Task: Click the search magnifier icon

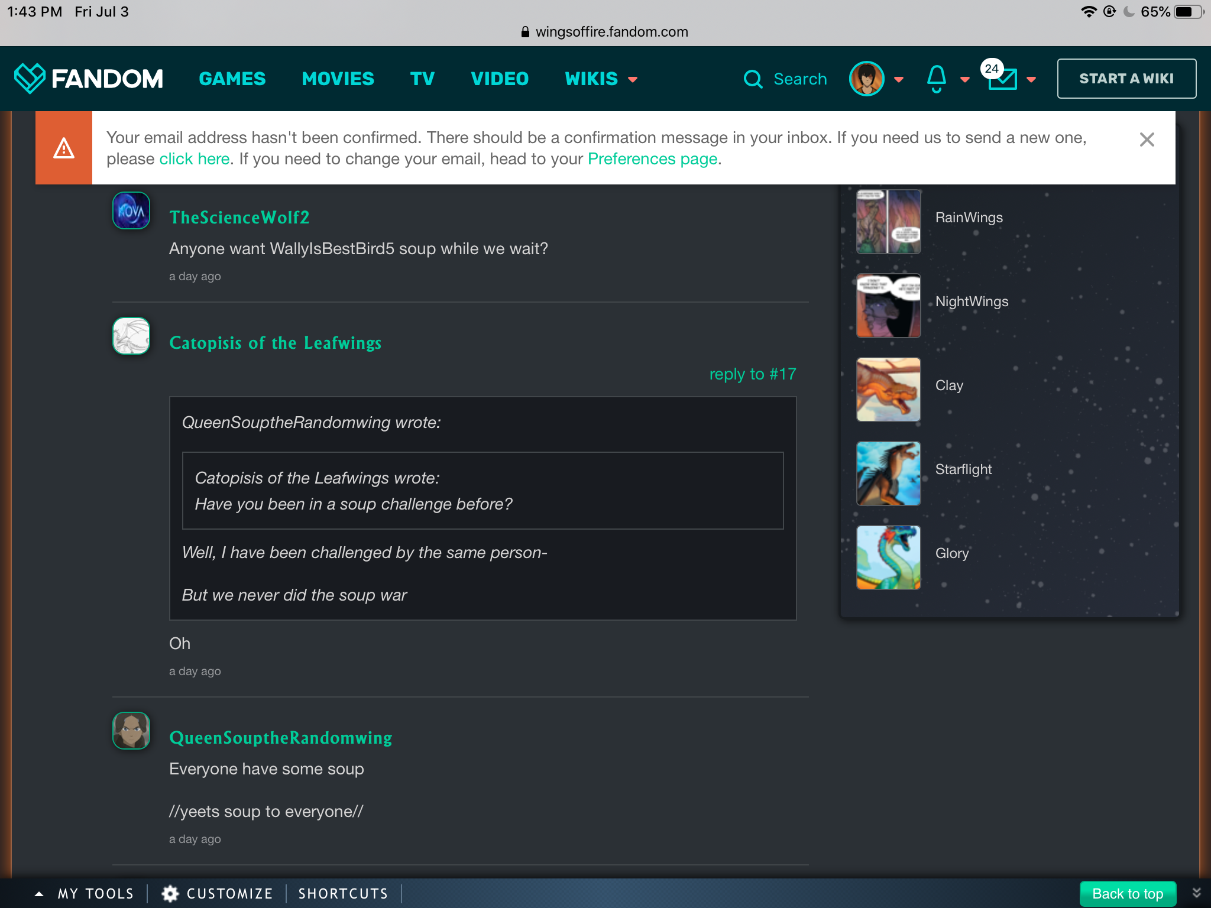Action: tap(753, 79)
